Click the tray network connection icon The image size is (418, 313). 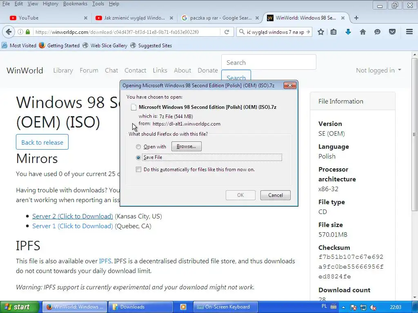[363, 307]
